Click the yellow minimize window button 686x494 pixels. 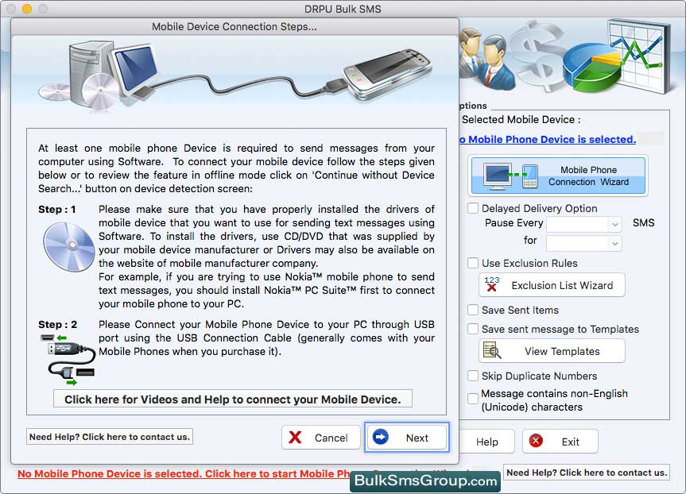(27, 8)
